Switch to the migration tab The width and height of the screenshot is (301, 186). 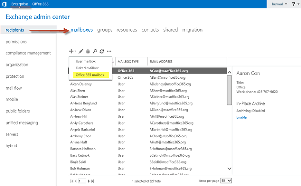click(192, 30)
